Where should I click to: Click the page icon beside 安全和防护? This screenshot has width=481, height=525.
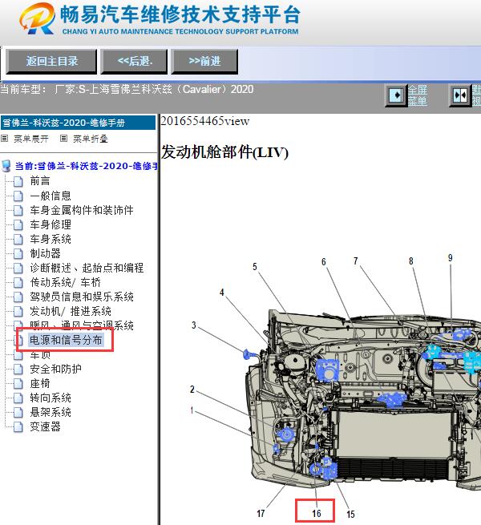(18, 369)
